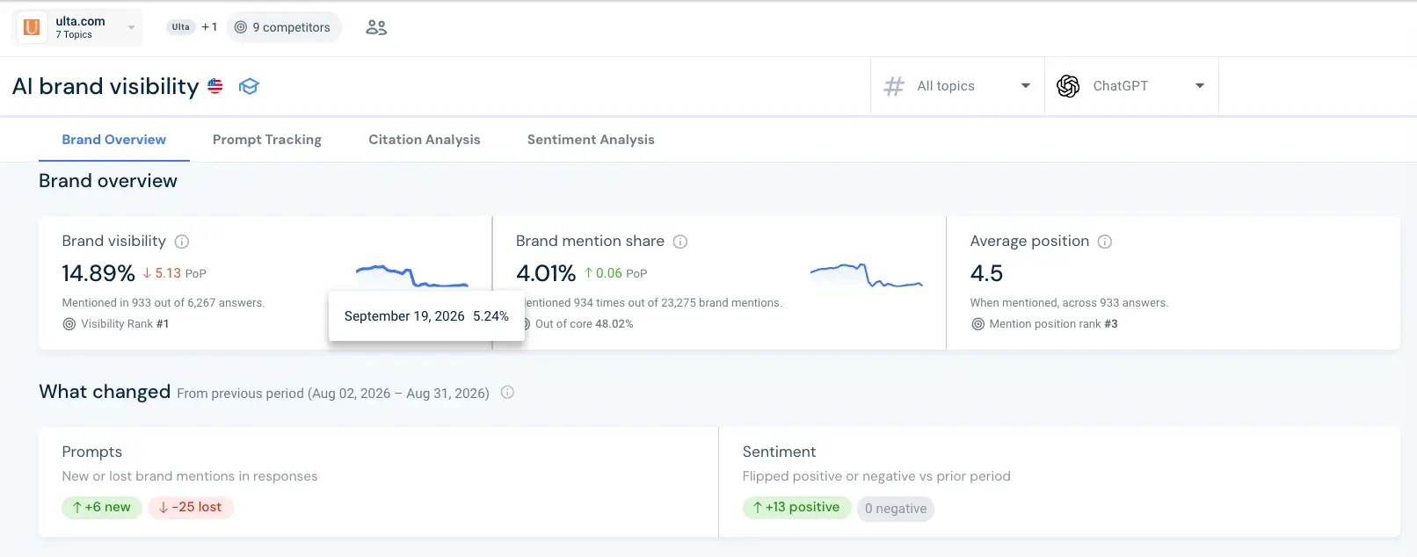Click the competitors target icon

[240, 27]
